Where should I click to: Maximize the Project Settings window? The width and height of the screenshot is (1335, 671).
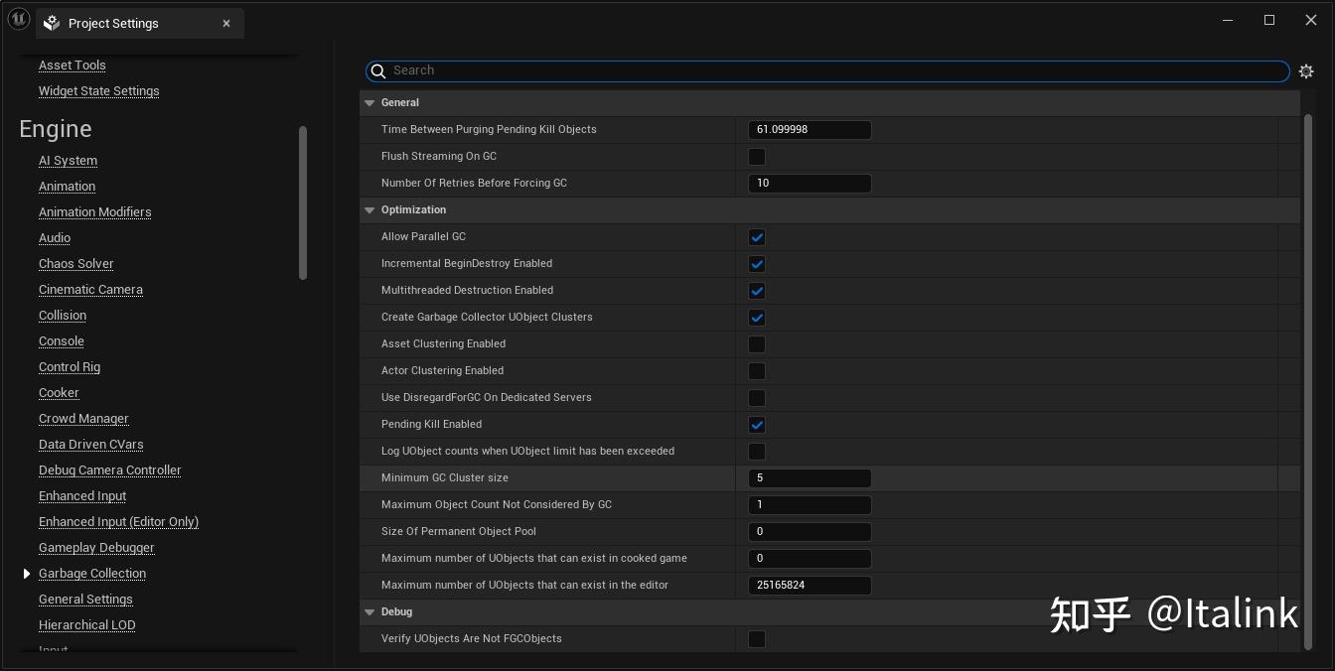[x=1269, y=20]
